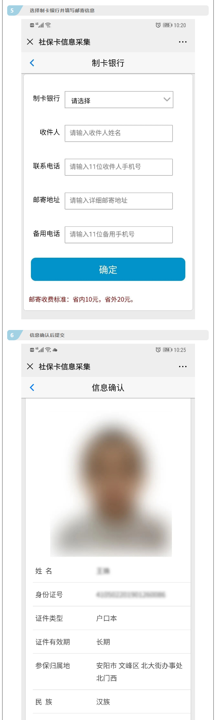Open the 制卡银行 请选择 dropdown

tap(119, 100)
